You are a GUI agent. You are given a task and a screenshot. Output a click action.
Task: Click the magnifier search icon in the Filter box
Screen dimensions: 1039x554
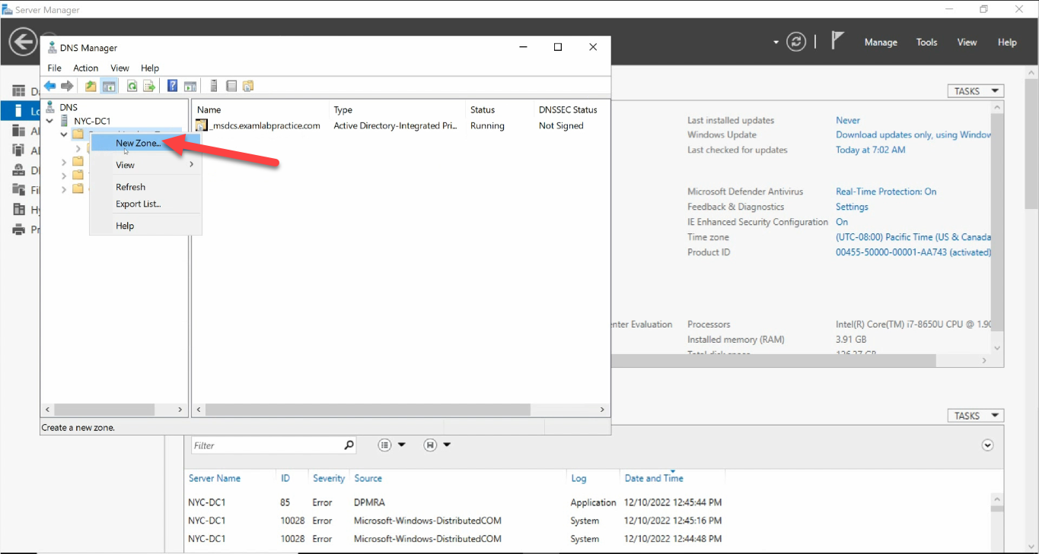(349, 445)
